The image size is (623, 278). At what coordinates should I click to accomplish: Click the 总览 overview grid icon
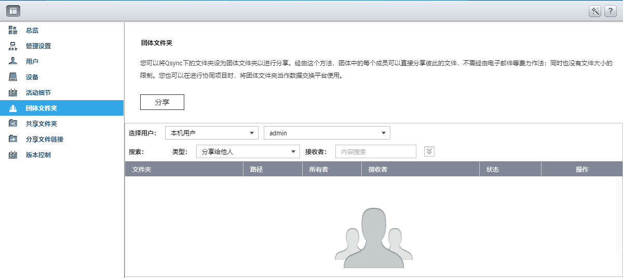pos(13,30)
